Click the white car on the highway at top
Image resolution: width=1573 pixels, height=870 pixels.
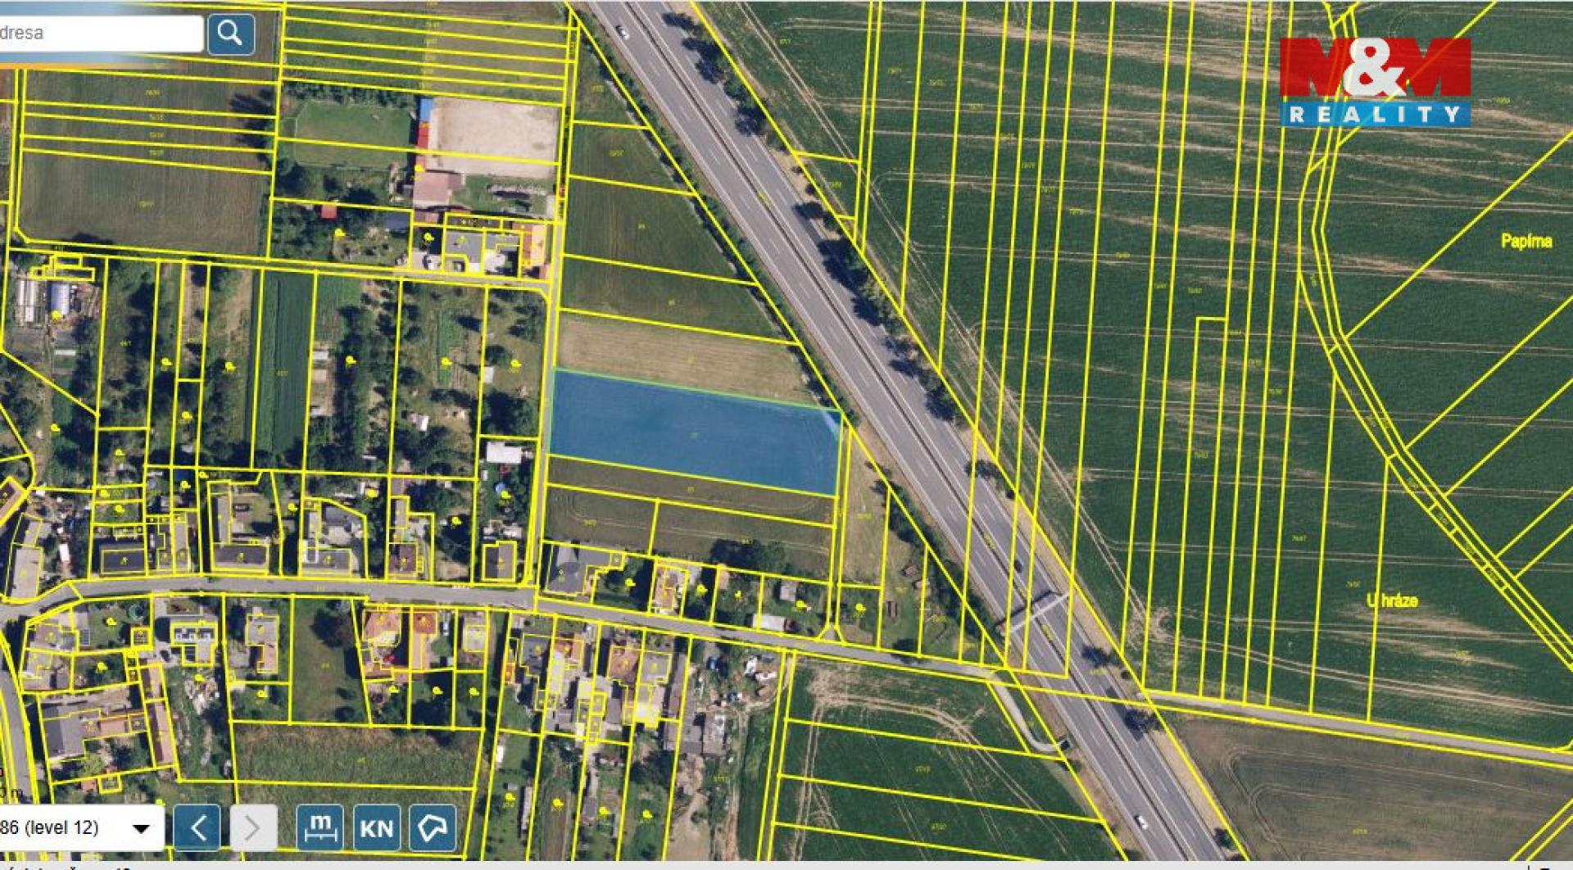[x=623, y=32]
